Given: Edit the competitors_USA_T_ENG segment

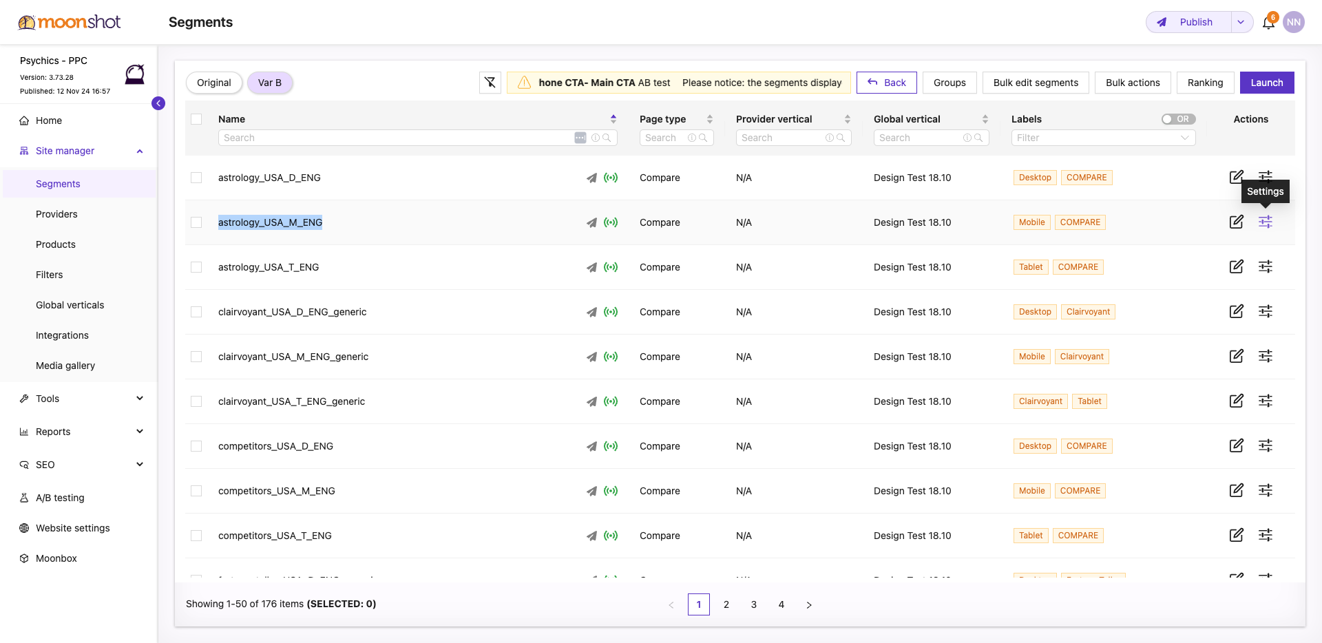Looking at the screenshot, I should [x=1237, y=535].
